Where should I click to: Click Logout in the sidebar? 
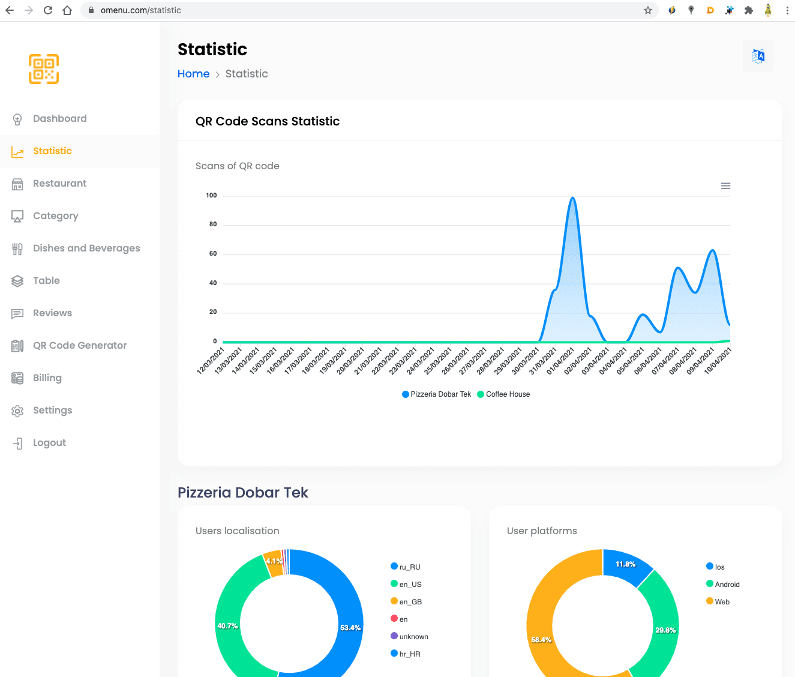pos(49,443)
